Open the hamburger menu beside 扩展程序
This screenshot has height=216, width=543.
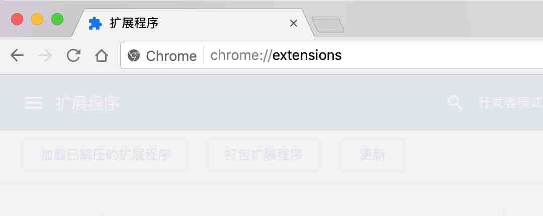tap(34, 103)
